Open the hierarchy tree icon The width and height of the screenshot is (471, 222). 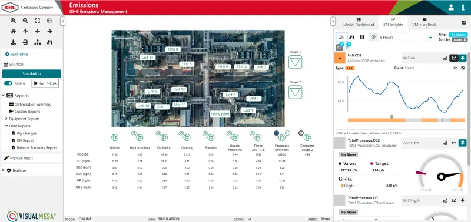[38, 42]
